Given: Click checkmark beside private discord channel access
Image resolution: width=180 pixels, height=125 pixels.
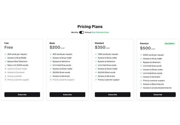Looking at the screenshot, I should [141, 88].
